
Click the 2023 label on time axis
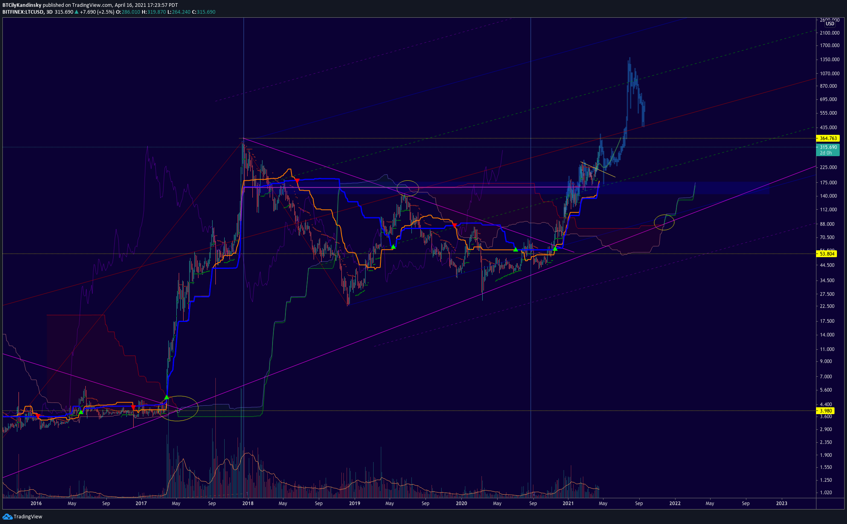click(782, 503)
